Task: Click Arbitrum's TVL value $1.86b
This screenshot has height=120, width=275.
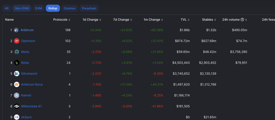Action: click(185, 30)
